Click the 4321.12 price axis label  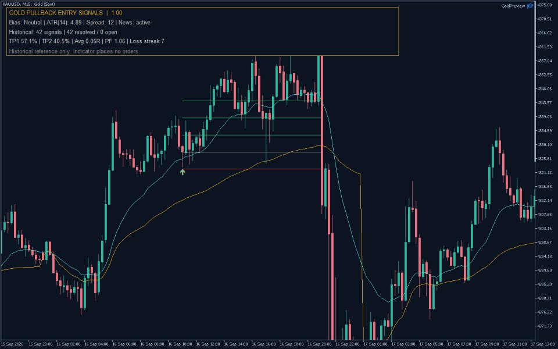[545, 172]
